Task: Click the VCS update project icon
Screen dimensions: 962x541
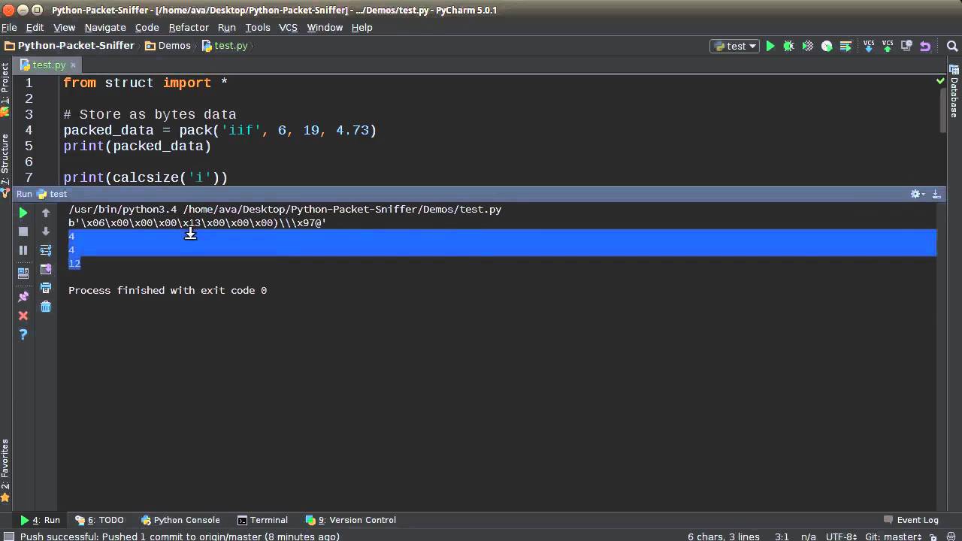Action: pyautogui.click(x=869, y=46)
